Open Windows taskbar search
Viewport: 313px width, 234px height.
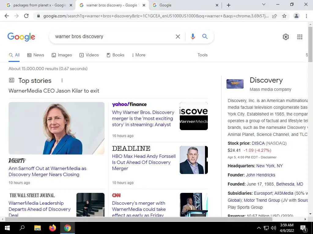point(22,228)
